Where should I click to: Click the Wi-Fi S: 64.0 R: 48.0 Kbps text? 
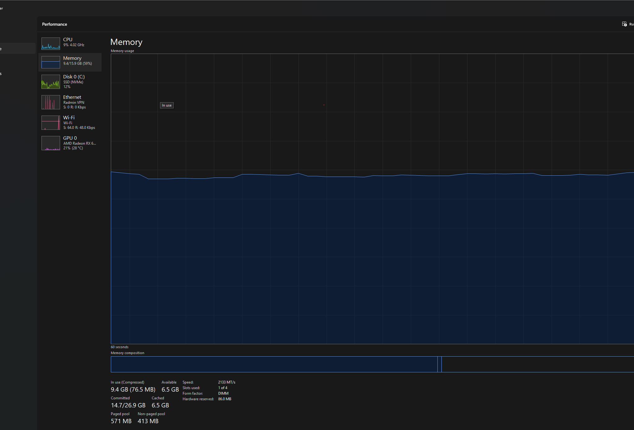(x=79, y=128)
